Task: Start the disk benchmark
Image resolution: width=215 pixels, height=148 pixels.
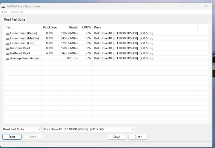Action: click(12, 137)
